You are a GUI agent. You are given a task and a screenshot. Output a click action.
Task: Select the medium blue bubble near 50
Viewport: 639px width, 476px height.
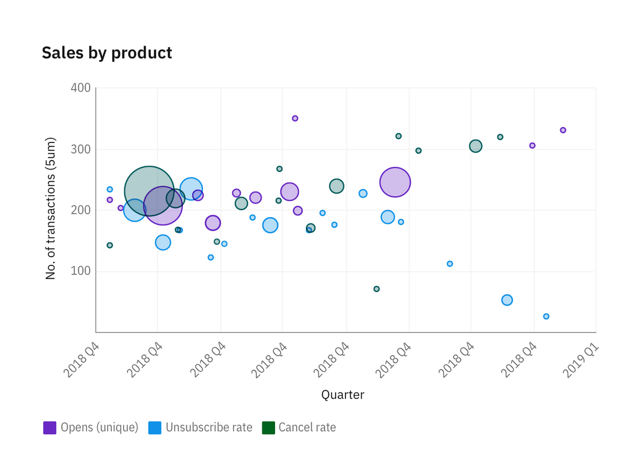click(x=507, y=300)
